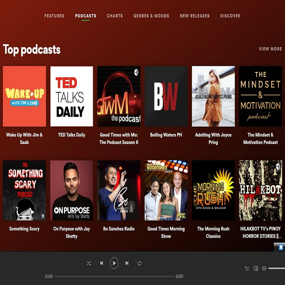The image size is (285, 285).
Task: Open GTWM the podcast cover
Action: (119, 96)
